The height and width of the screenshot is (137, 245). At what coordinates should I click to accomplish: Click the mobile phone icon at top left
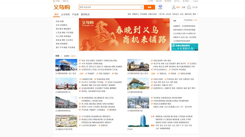(54, 1)
